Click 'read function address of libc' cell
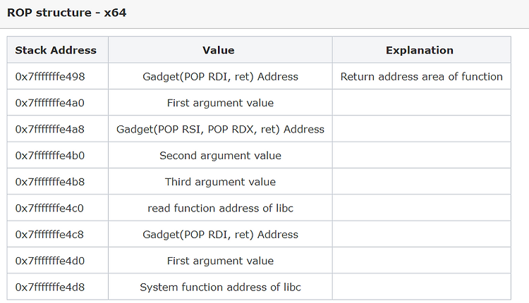Image resolution: width=529 pixels, height=303 pixels. click(x=220, y=208)
